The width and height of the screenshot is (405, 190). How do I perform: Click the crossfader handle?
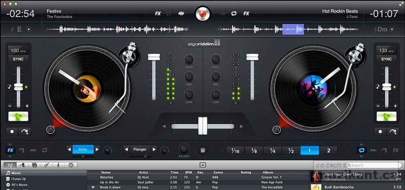(203, 126)
